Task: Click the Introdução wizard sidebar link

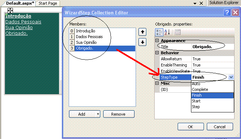Action: [18, 16]
